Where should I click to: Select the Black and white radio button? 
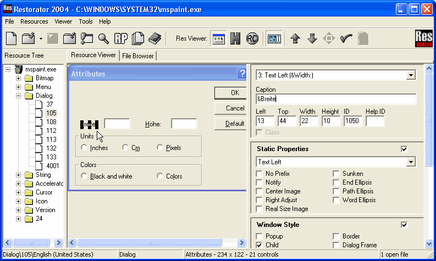84,176
